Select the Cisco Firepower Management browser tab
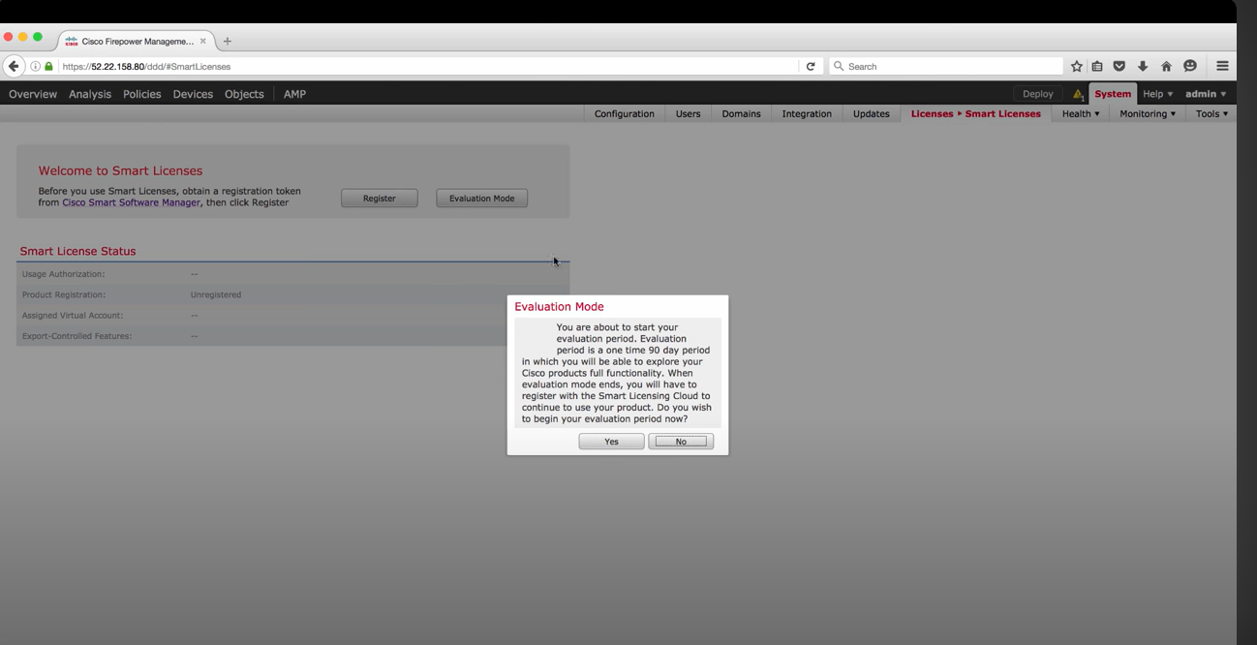The image size is (1257, 645). 136,41
